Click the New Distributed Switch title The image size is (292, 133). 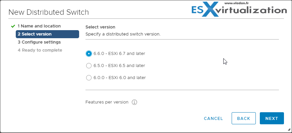tap(49, 12)
